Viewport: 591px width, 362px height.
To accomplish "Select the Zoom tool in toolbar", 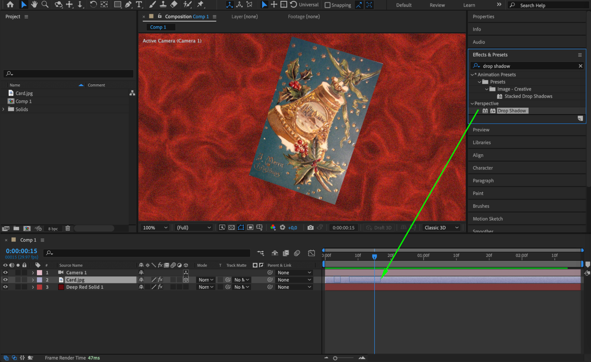I will pos(45,4).
